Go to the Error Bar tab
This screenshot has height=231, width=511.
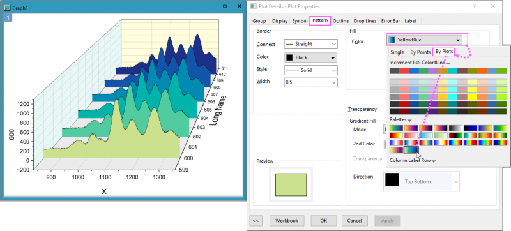coord(391,21)
